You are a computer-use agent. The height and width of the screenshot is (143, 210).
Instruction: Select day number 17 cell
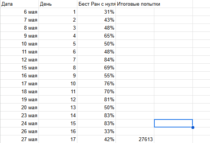[x=58, y=139]
